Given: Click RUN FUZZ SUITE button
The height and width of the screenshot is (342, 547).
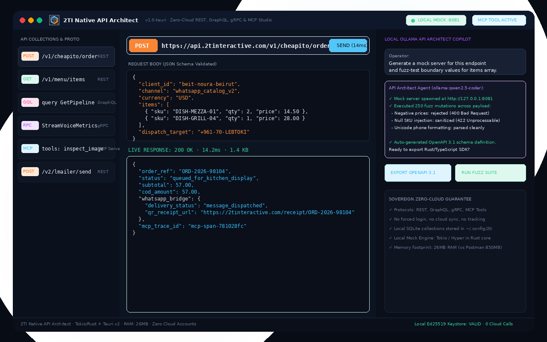Looking at the screenshot, I should [491, 173].
